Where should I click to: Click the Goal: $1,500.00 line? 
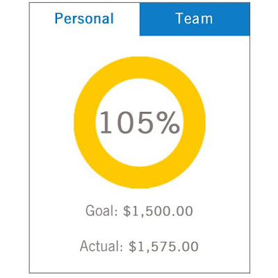pyautogui.click(x=139, y=211)
